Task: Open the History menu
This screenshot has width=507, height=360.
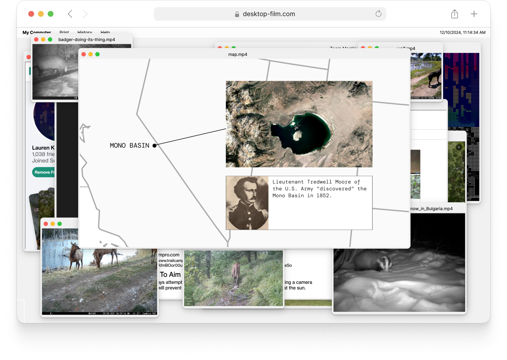Action: click(x=85, y=32)
